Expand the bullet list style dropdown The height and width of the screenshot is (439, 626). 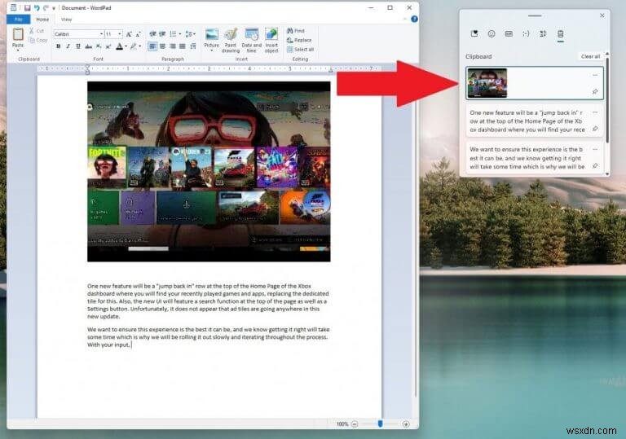[x=180, y=34]
